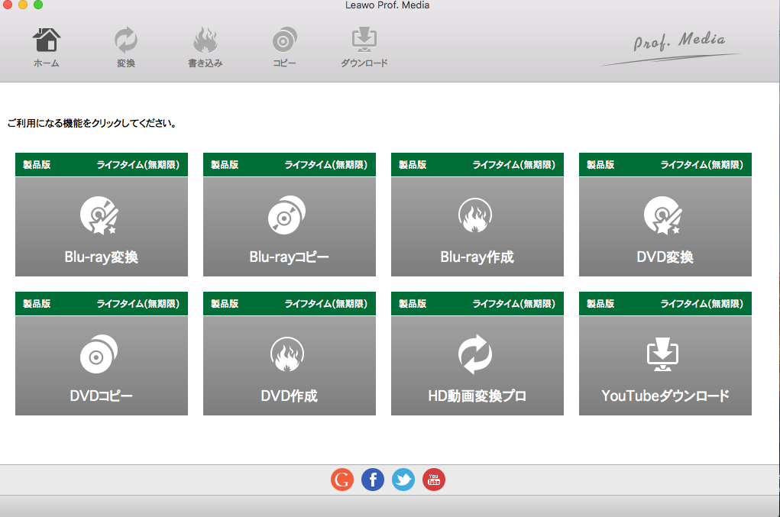
Task: Open the Blu-rayコピー module tile
Action: [290, 227]
